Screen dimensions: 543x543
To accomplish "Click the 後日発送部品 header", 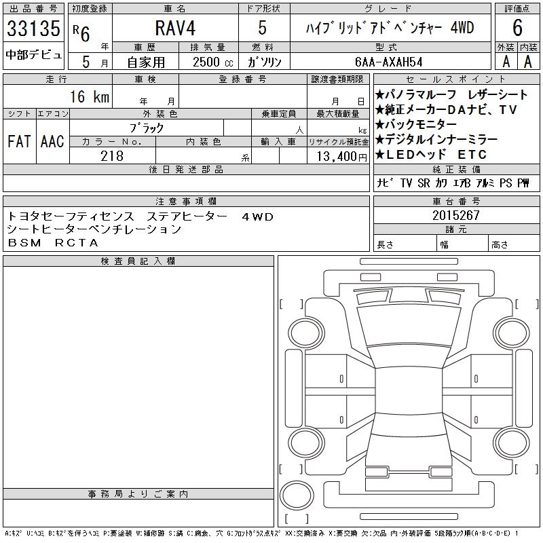I will click(186, 170).
